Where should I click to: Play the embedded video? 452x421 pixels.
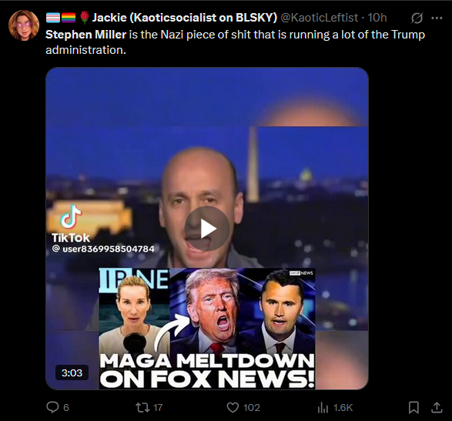click(x=206, y=229)
